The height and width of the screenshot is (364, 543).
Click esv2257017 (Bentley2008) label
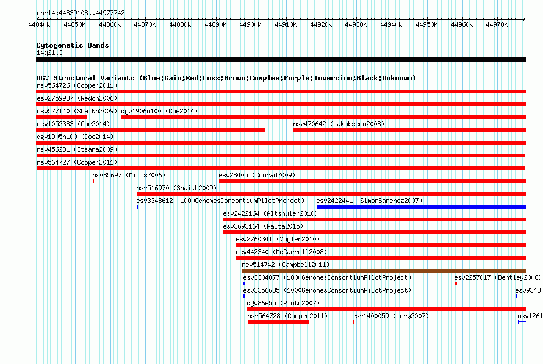pos(498,277)
